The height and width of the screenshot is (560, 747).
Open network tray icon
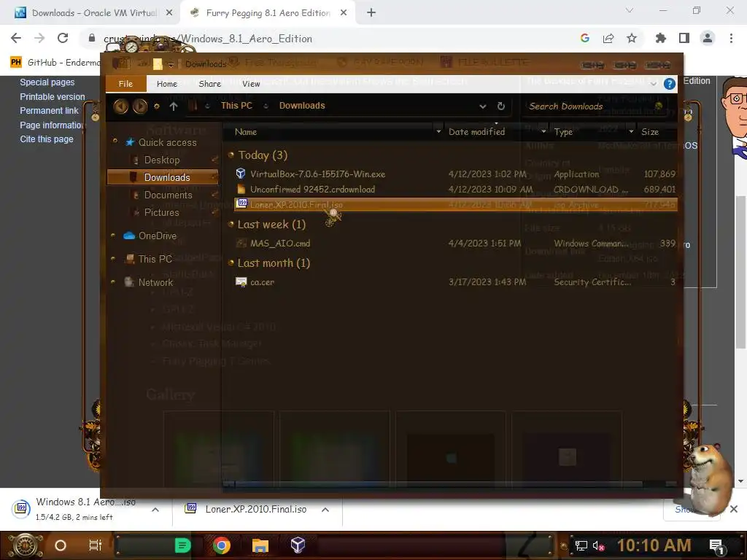[581, 545]
